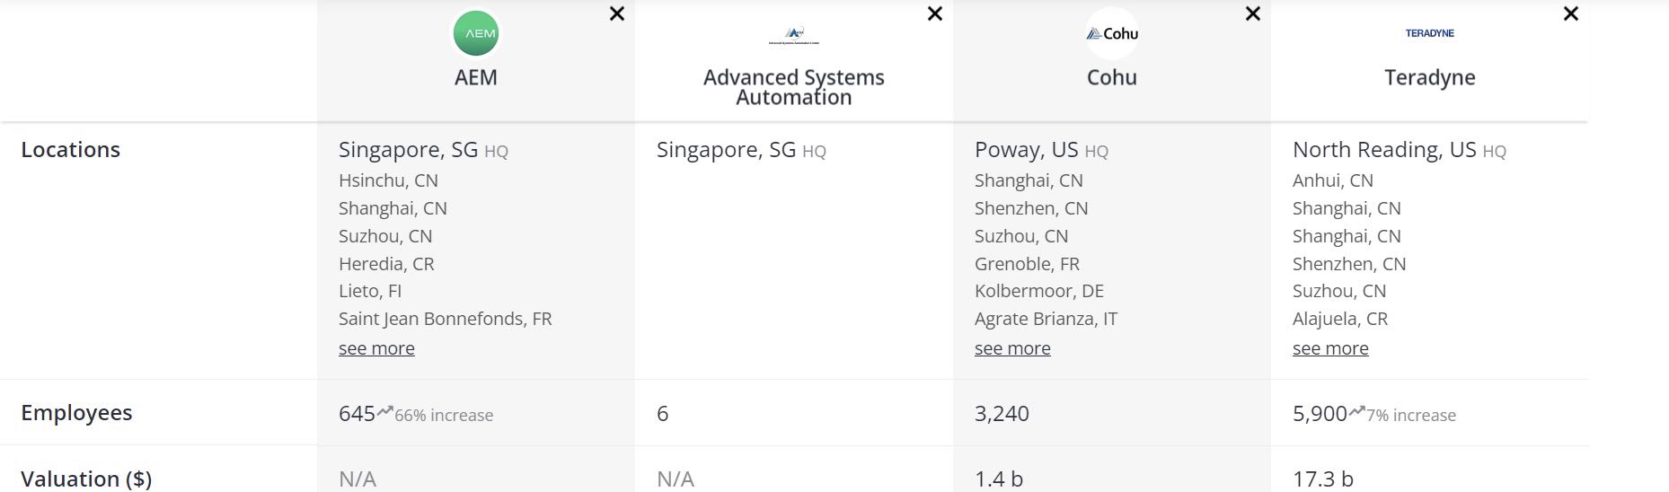
Task: Click the AEM green logo icon
Action: click(475, 34)
